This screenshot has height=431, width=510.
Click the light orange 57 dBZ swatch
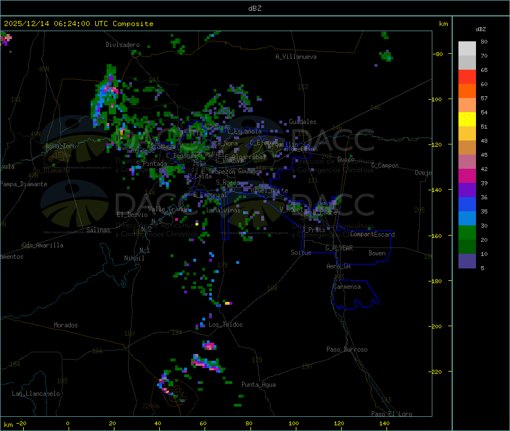467,105
